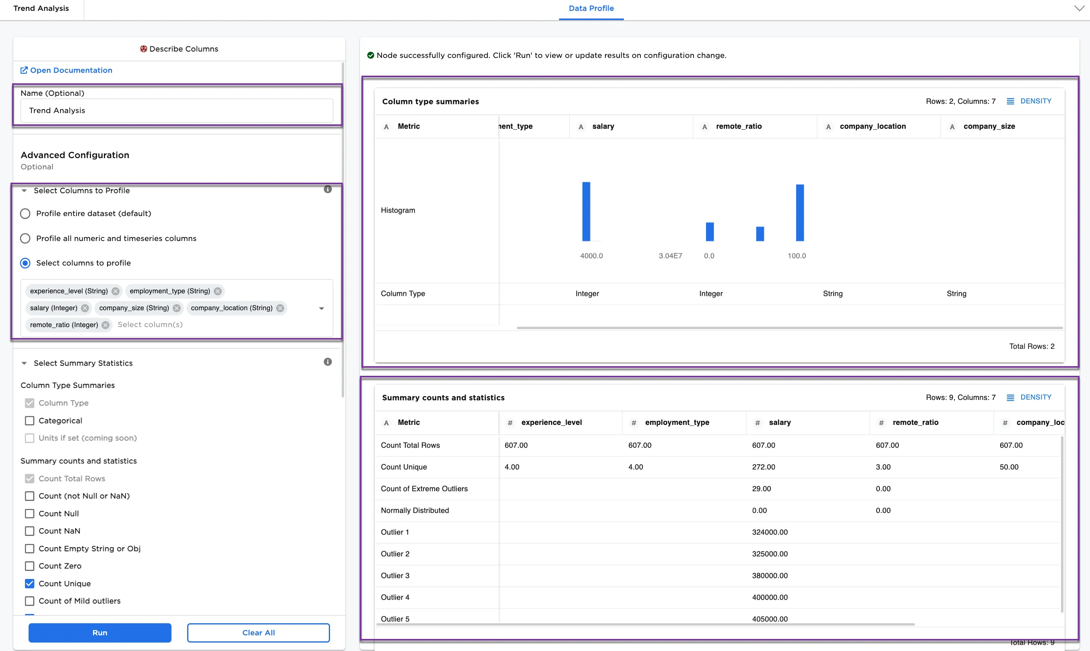Remove the salary (Integer) column chip
The height and width of the screenshot is (651, 1090).
tap(85, 308)
